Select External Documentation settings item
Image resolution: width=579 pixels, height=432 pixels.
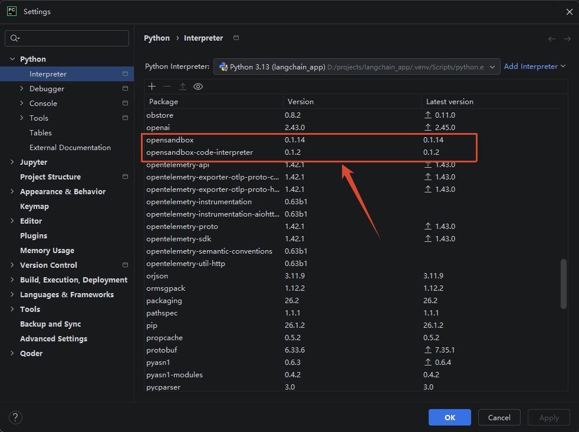(70, 148)
